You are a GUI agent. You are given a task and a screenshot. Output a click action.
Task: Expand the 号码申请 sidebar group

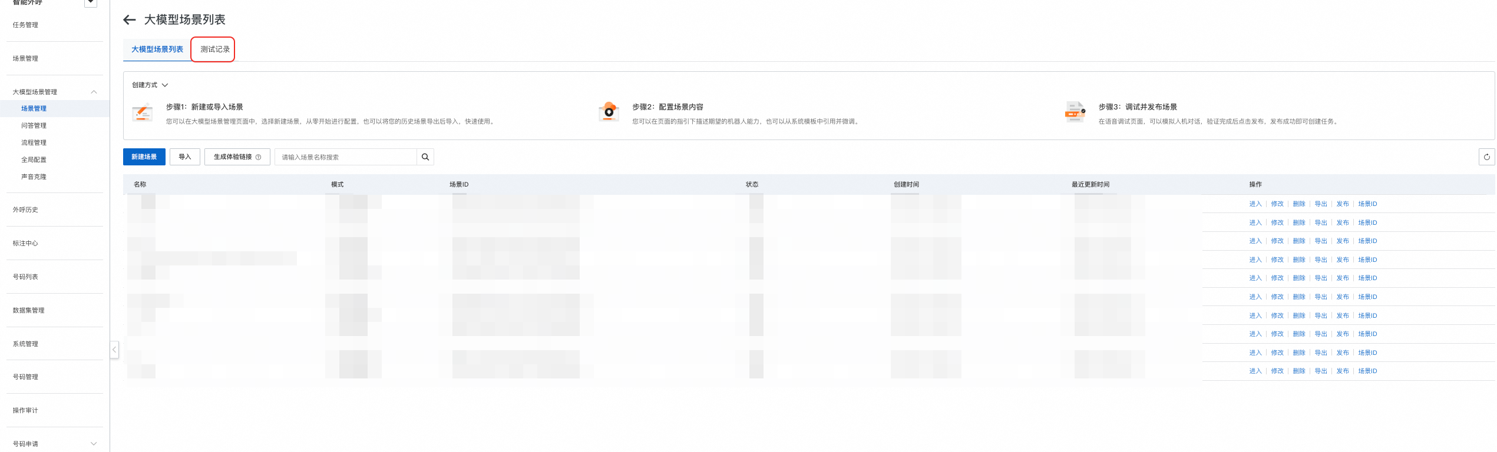coord(94,444)
